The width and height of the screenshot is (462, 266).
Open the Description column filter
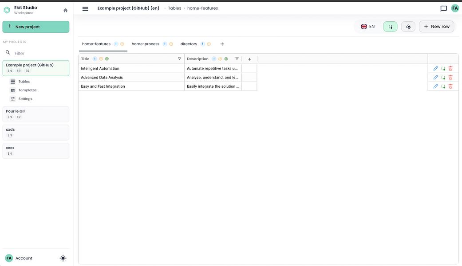pyautogui.click(x=237, y=59)
